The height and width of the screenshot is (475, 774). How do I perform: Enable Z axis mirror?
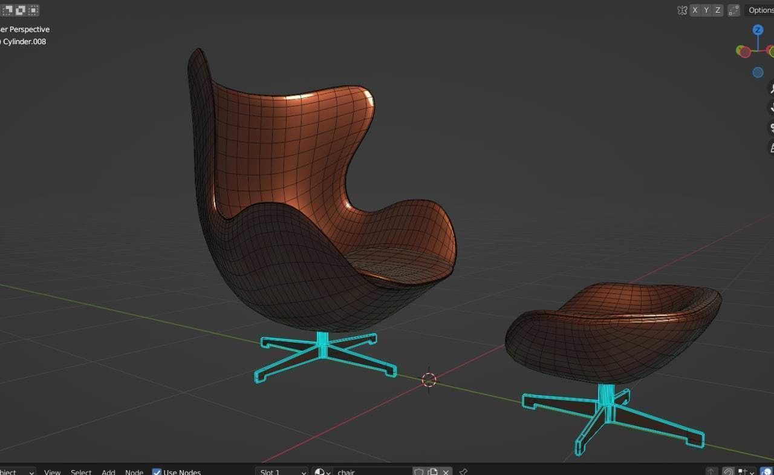(718, 10)
